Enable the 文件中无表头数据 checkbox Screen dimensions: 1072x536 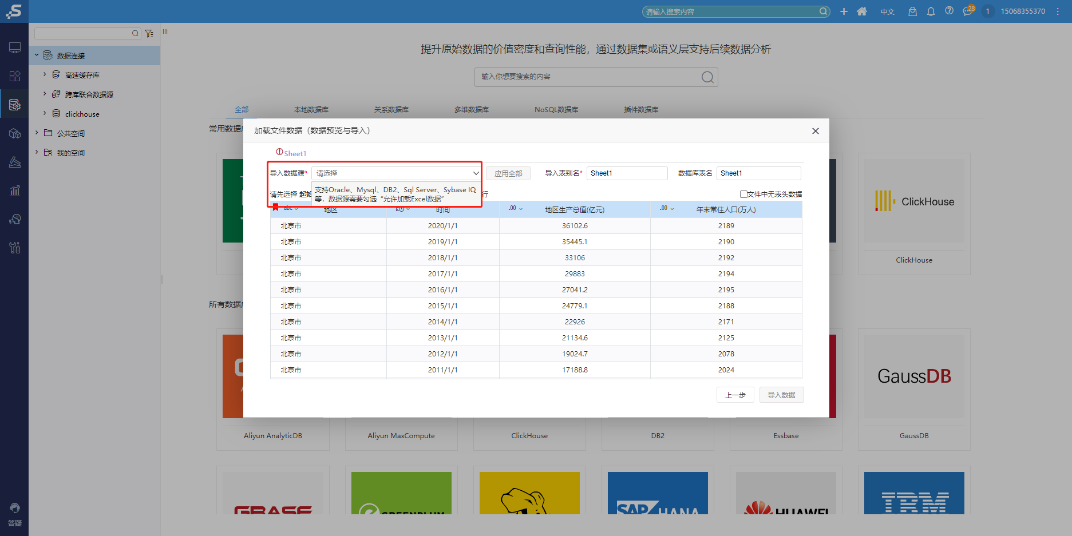(x=743, y=194)
